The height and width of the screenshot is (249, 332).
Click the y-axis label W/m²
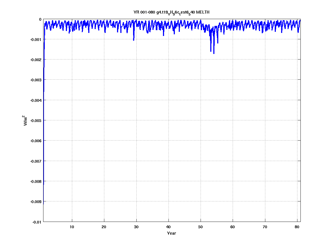(25, 120)
